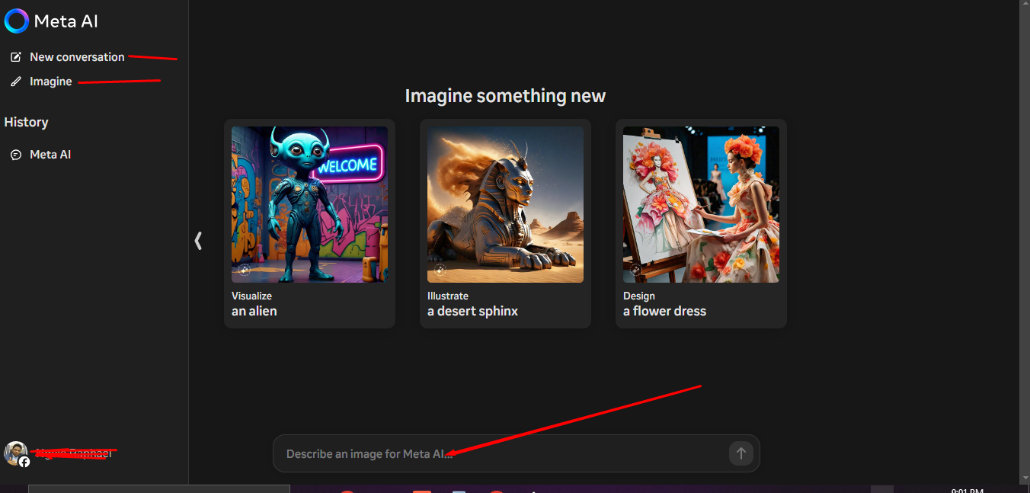The image size is (1030, 493).
Task: Go to previous suggestions with left chevron
Action: coord(198,241)
